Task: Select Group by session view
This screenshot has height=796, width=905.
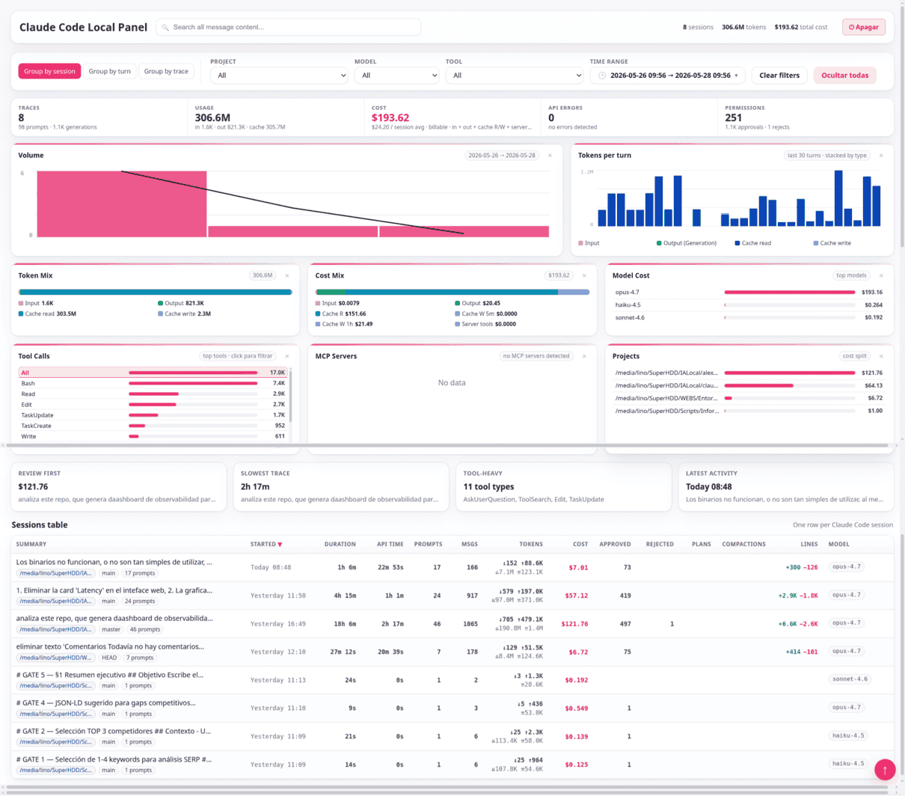Action: coord(49,71)
